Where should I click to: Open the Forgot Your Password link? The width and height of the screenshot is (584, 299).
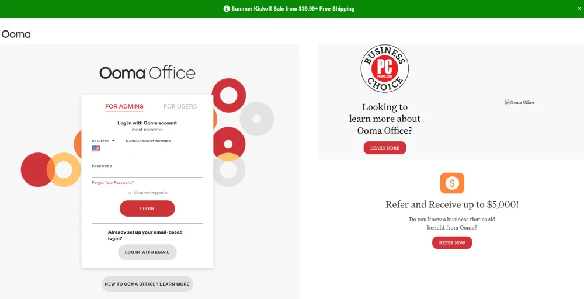point(113,183)
